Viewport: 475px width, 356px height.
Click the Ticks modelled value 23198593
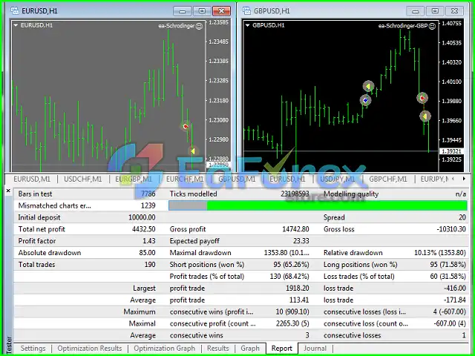295,194
